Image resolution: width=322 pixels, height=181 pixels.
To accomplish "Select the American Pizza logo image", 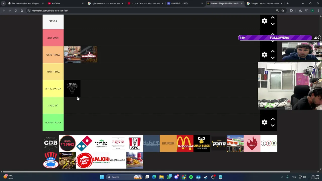I will (51, 160).
